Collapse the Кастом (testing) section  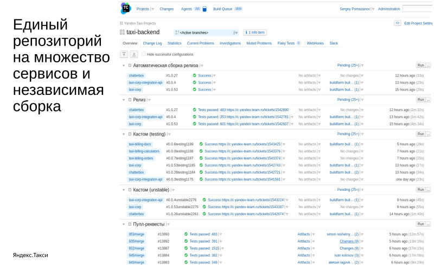point(124,134)
